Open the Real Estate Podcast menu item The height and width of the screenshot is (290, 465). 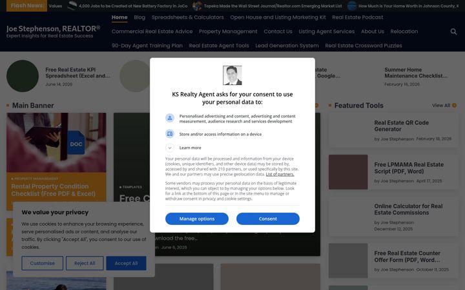[x=357, y=17]
